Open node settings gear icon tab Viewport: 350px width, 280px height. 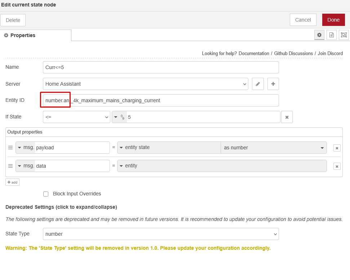tap(319, 35)
